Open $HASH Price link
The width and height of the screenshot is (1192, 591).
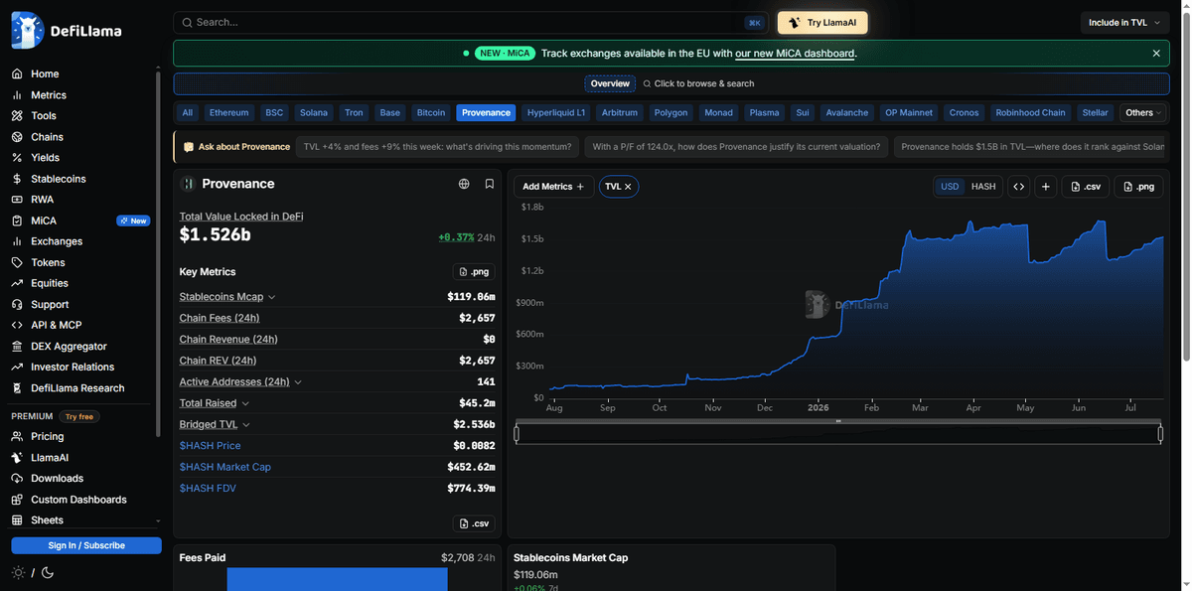[211, 446]
